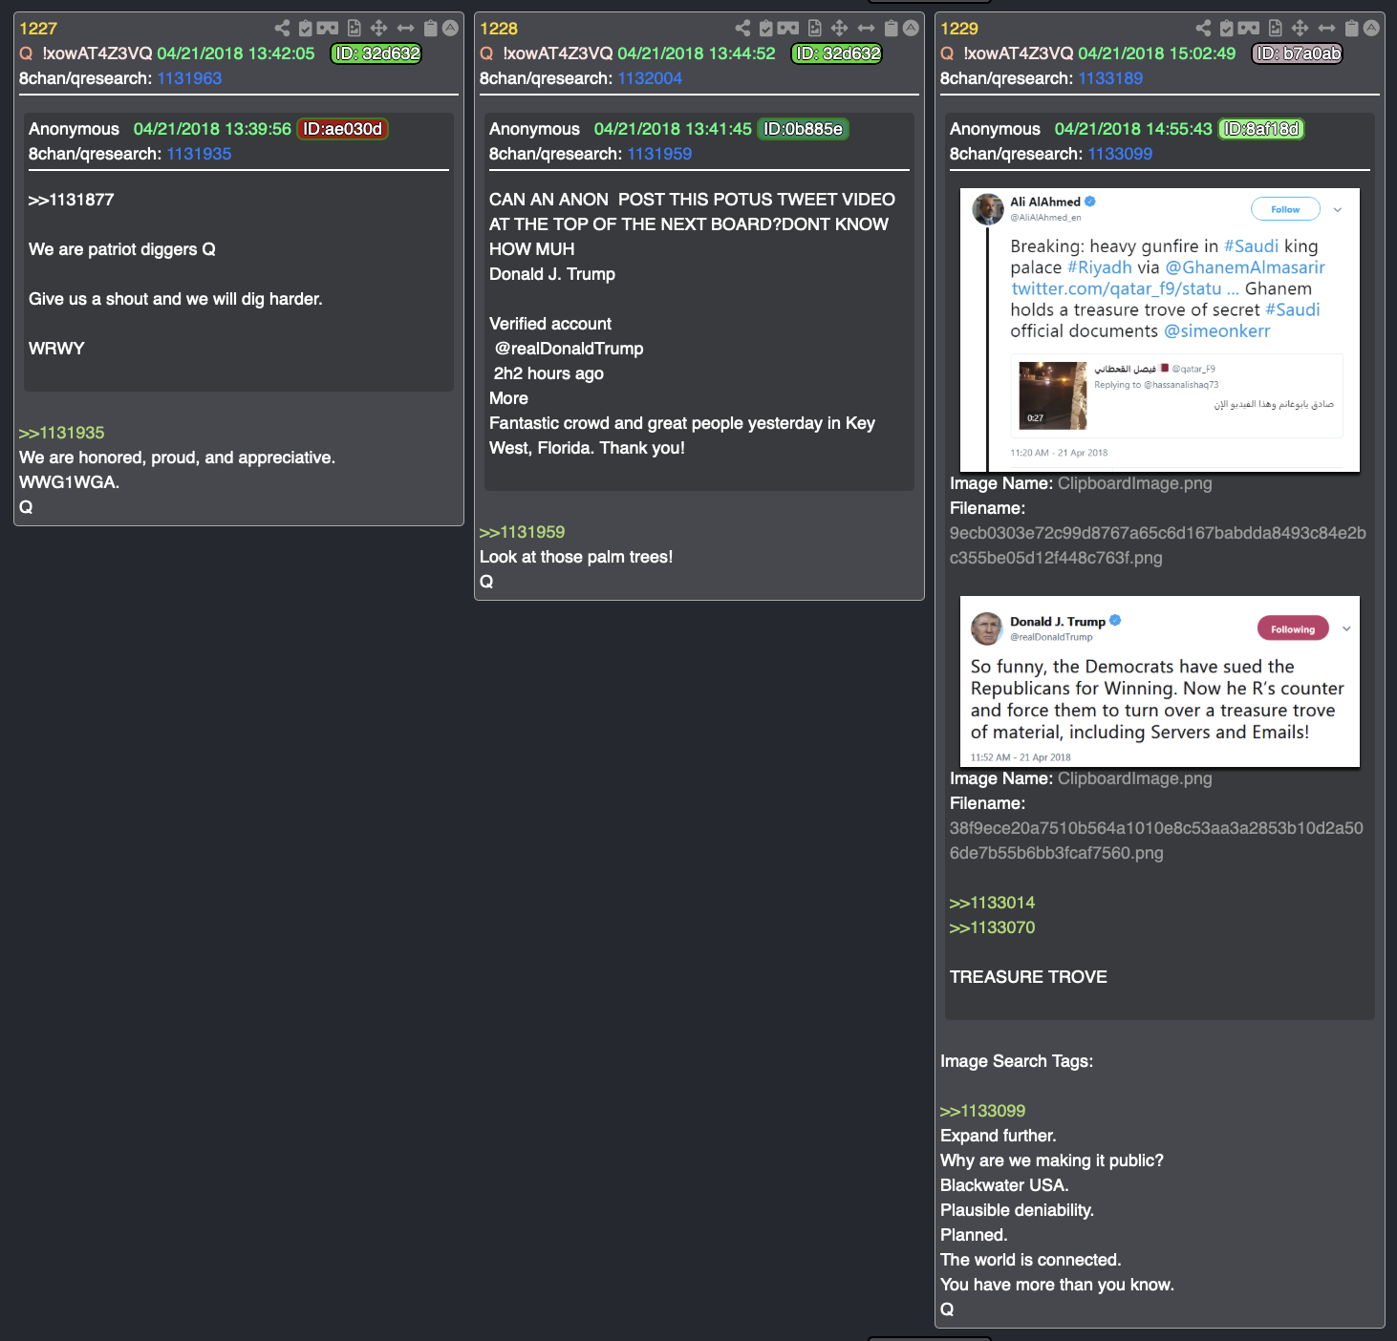The height and width of the screenshot is (1341, 1397).
Task: Click four-way move icon on post 1229
Action: [x=1300, y=29]
